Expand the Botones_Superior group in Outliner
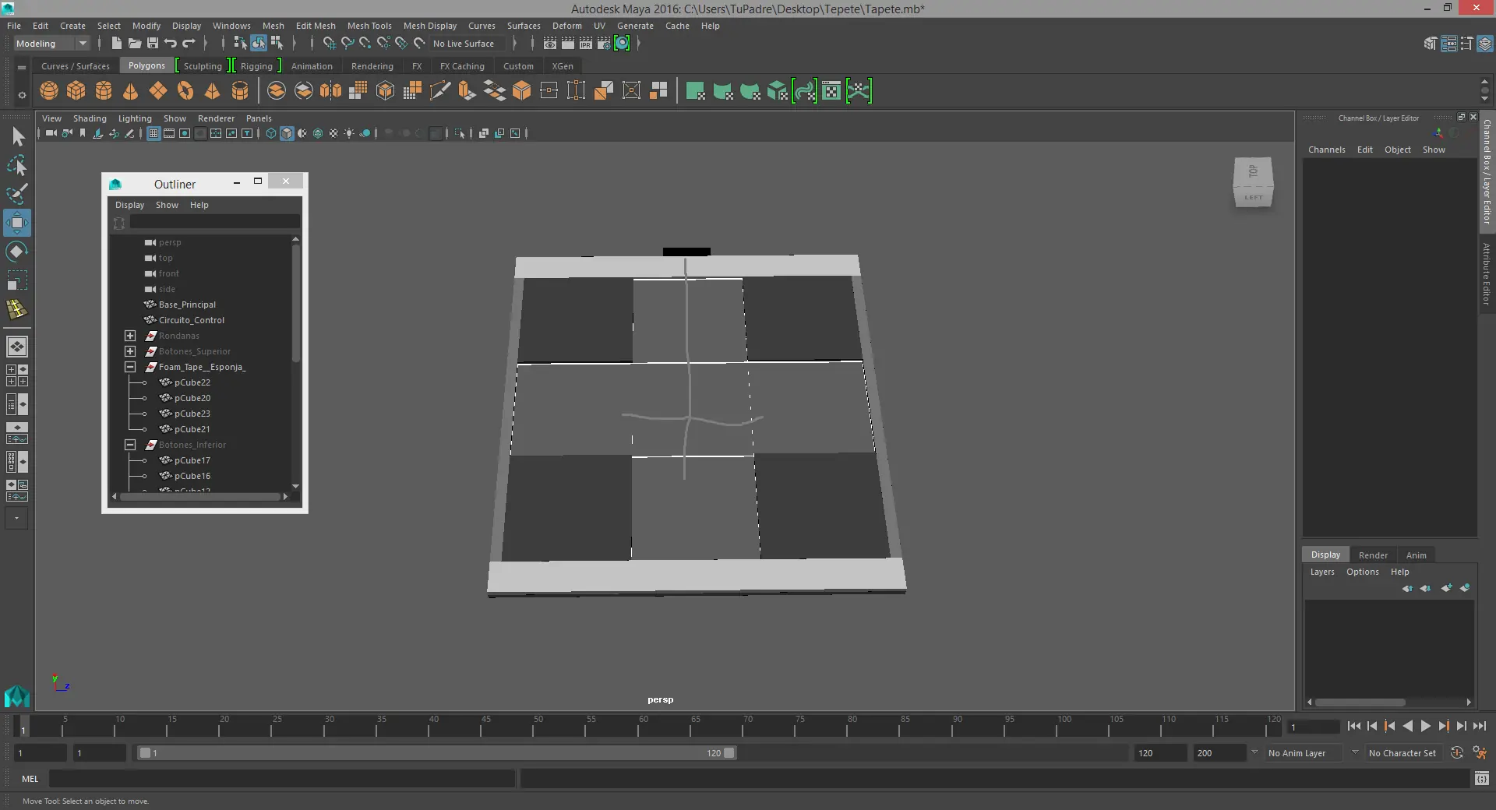Viewport: 1496px width, 810px height. pos(130,351)
